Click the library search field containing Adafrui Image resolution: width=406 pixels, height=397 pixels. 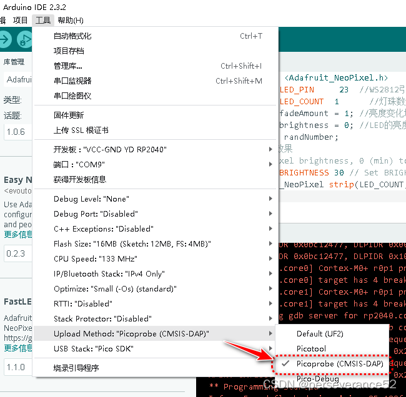pyautogui.click(x=17, y=79)
